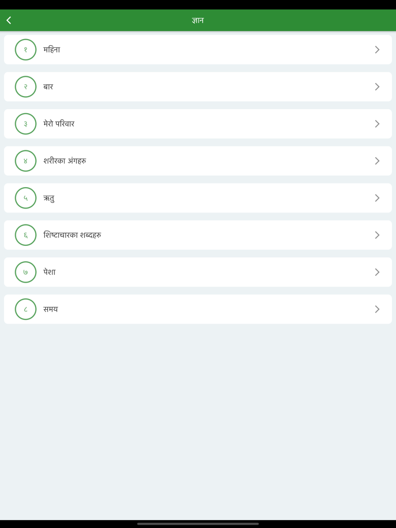
Task: Tap the महिना label text
Action: pos(51,50)
